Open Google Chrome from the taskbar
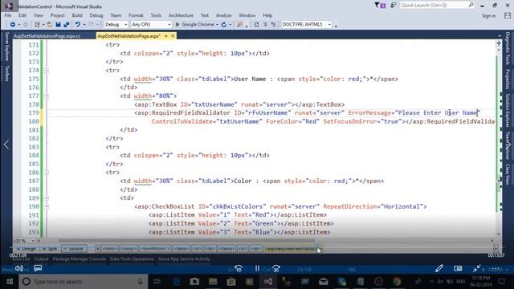 click(397, 282)
